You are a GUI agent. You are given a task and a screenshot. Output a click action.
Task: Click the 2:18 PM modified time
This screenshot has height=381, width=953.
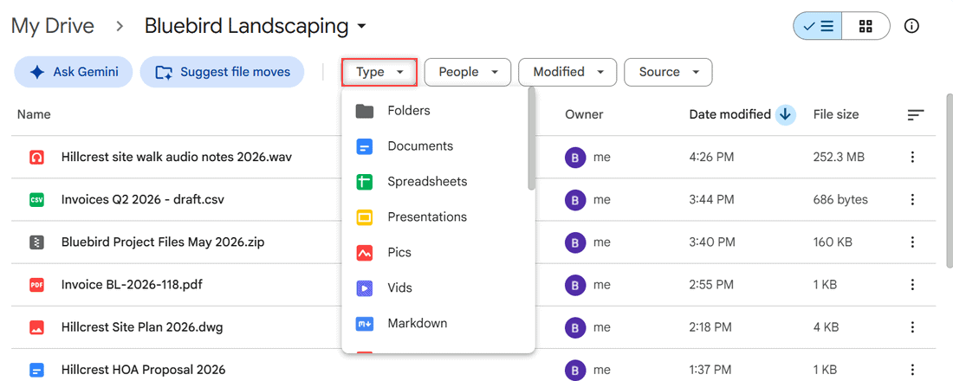(711, 327)
